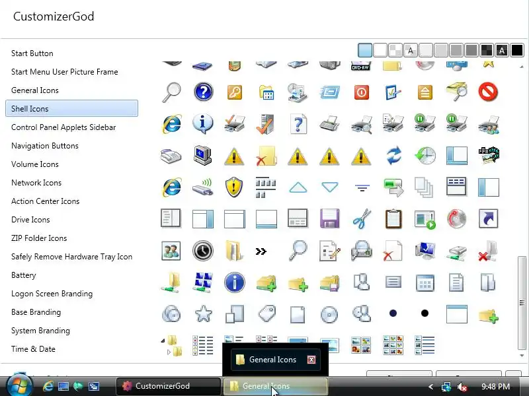
Task: Click the General Icons preview thumbnail
Action: click(275, 360)
